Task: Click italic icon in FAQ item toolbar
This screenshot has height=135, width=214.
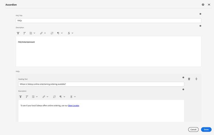Action: (x=27, y=97)
